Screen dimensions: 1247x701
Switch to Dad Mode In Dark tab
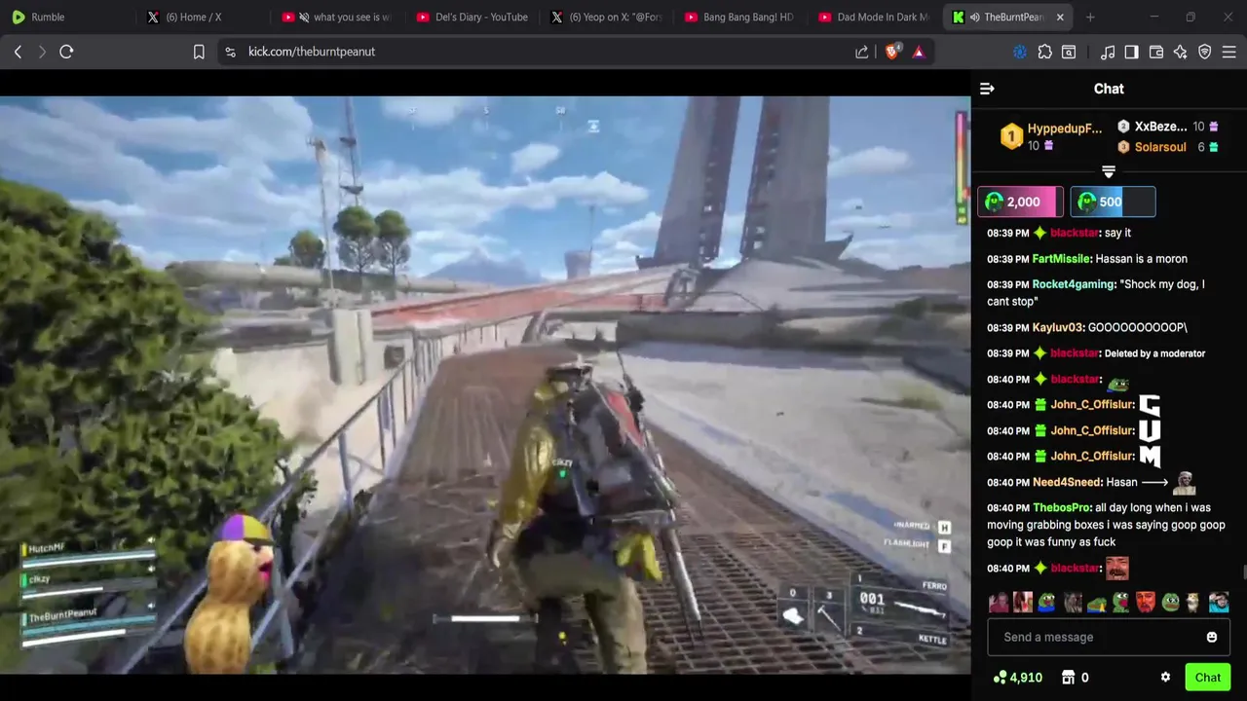point(875,17)
